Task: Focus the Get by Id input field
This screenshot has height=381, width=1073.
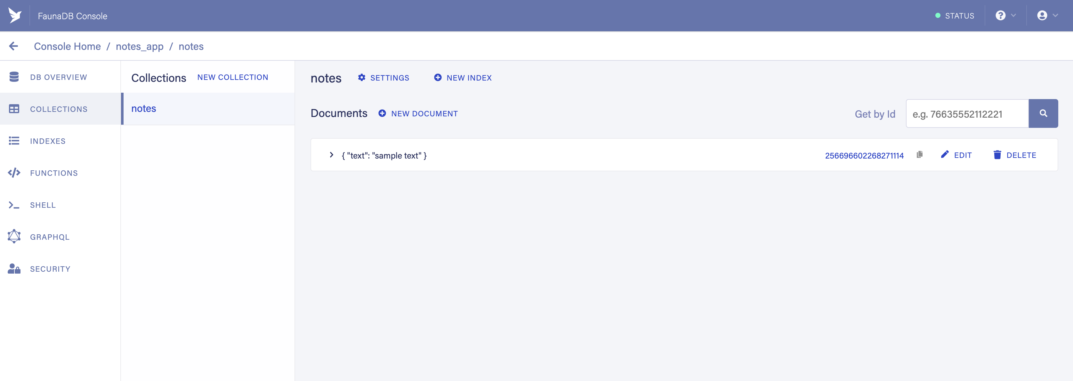Action: (x=967, y=113)
